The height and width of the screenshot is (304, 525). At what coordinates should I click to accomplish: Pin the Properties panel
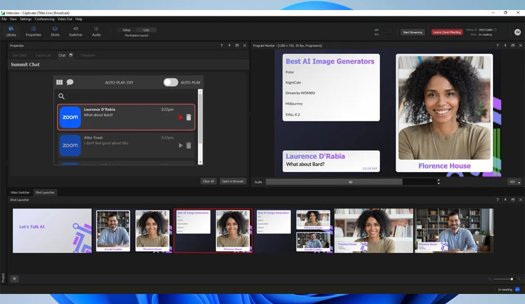click(229, 45)
